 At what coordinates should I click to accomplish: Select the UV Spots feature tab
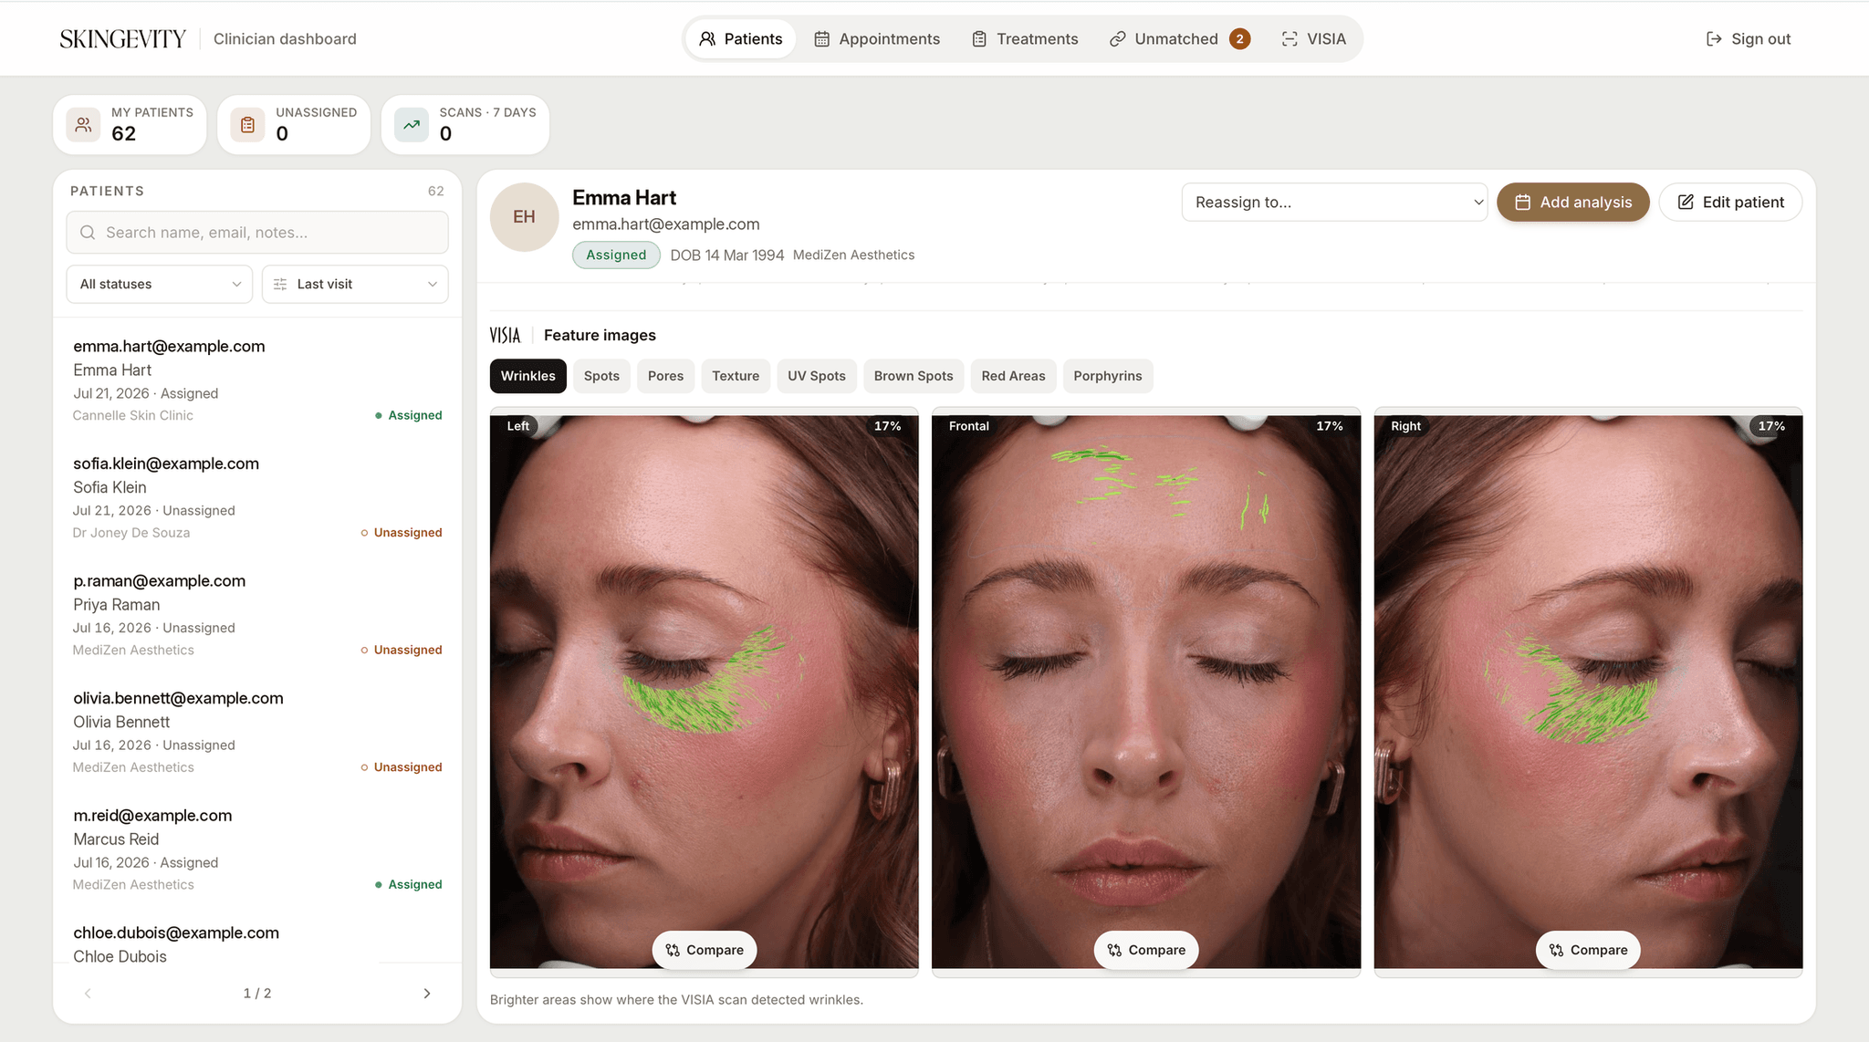pos(817,376)
